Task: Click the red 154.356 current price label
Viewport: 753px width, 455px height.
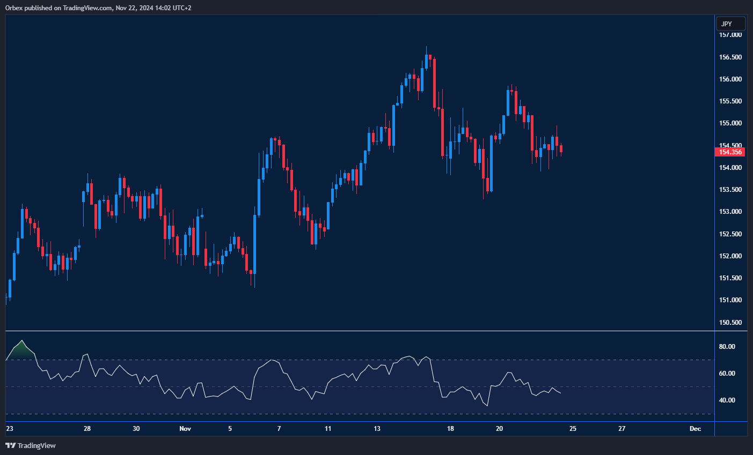Action: pos(730,152)
